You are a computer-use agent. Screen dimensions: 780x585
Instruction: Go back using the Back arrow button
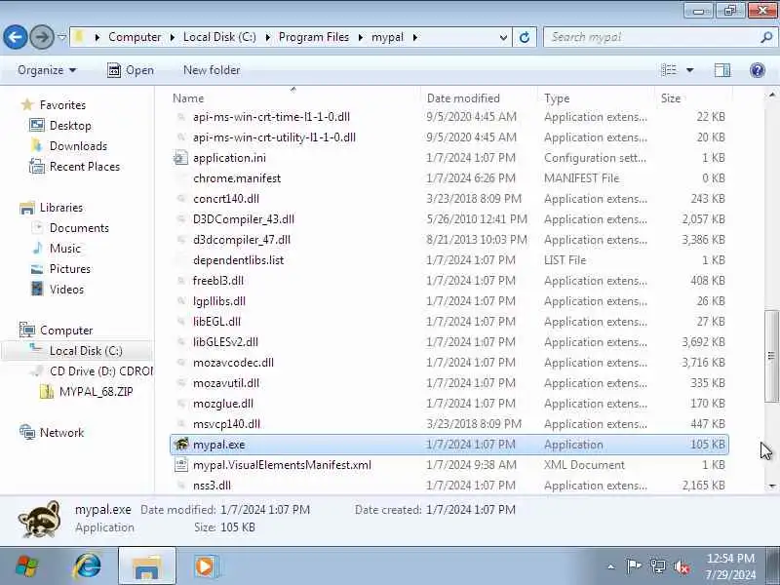[x=15, y=37]
